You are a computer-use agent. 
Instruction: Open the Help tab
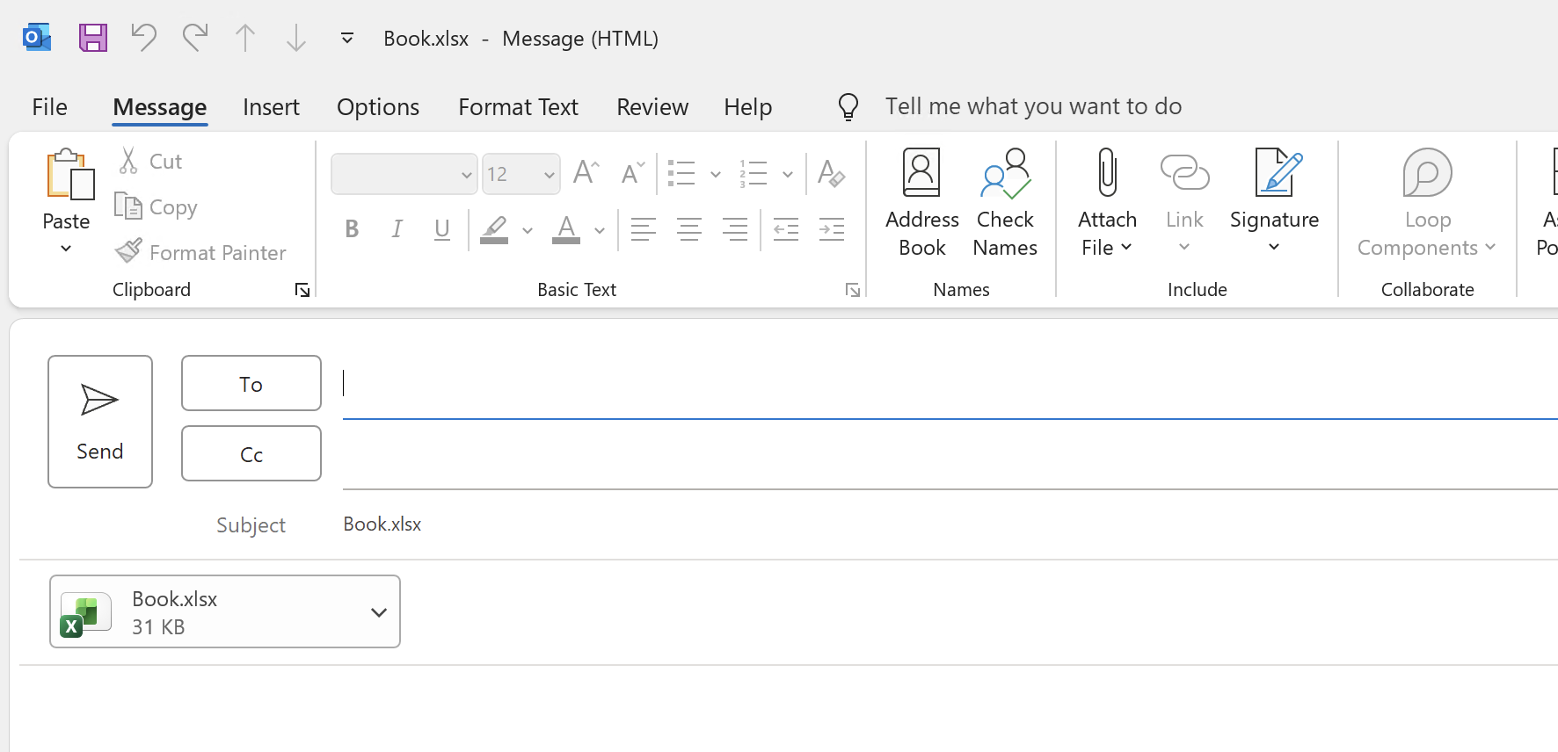coord(748,106)
